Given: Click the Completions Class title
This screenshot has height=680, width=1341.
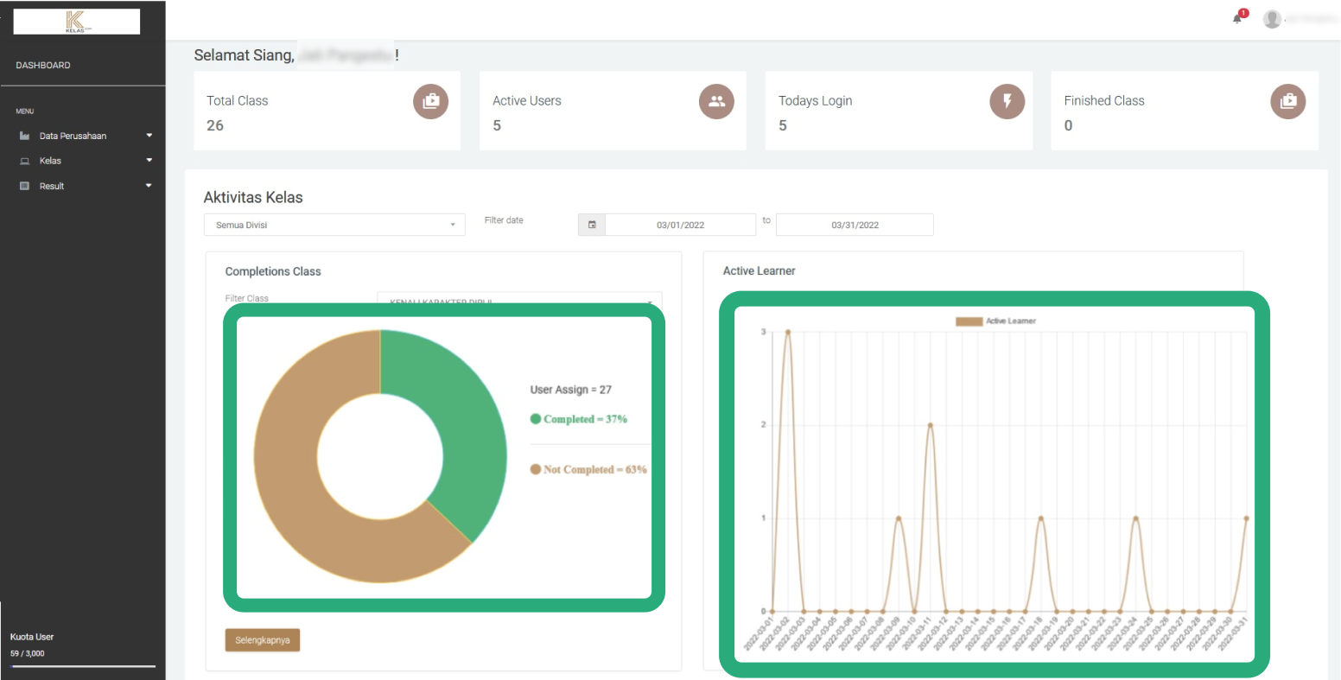Looking at the screenshot, I should [x=273, y=271].
